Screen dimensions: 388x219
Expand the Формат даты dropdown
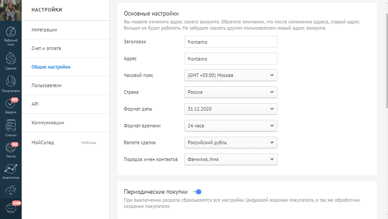pos(230,109)
